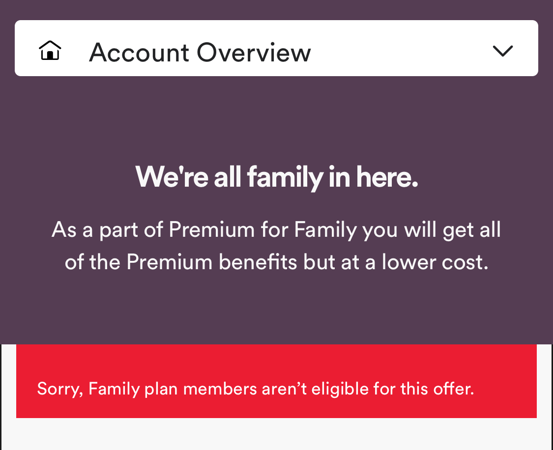Click the red error notification banner

276,381
